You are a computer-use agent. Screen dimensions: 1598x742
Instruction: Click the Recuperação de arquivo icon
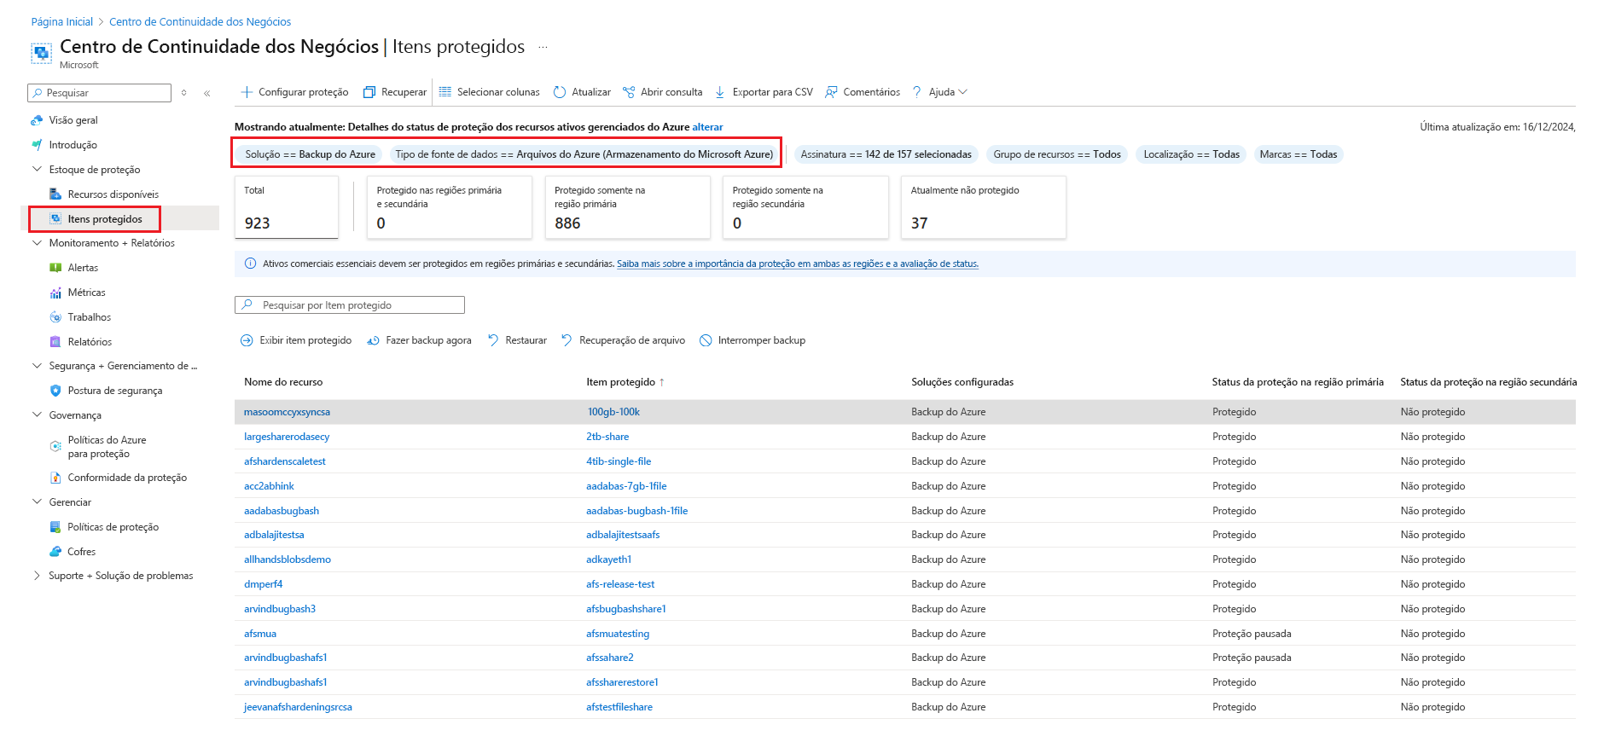click(x=567, y=340)
